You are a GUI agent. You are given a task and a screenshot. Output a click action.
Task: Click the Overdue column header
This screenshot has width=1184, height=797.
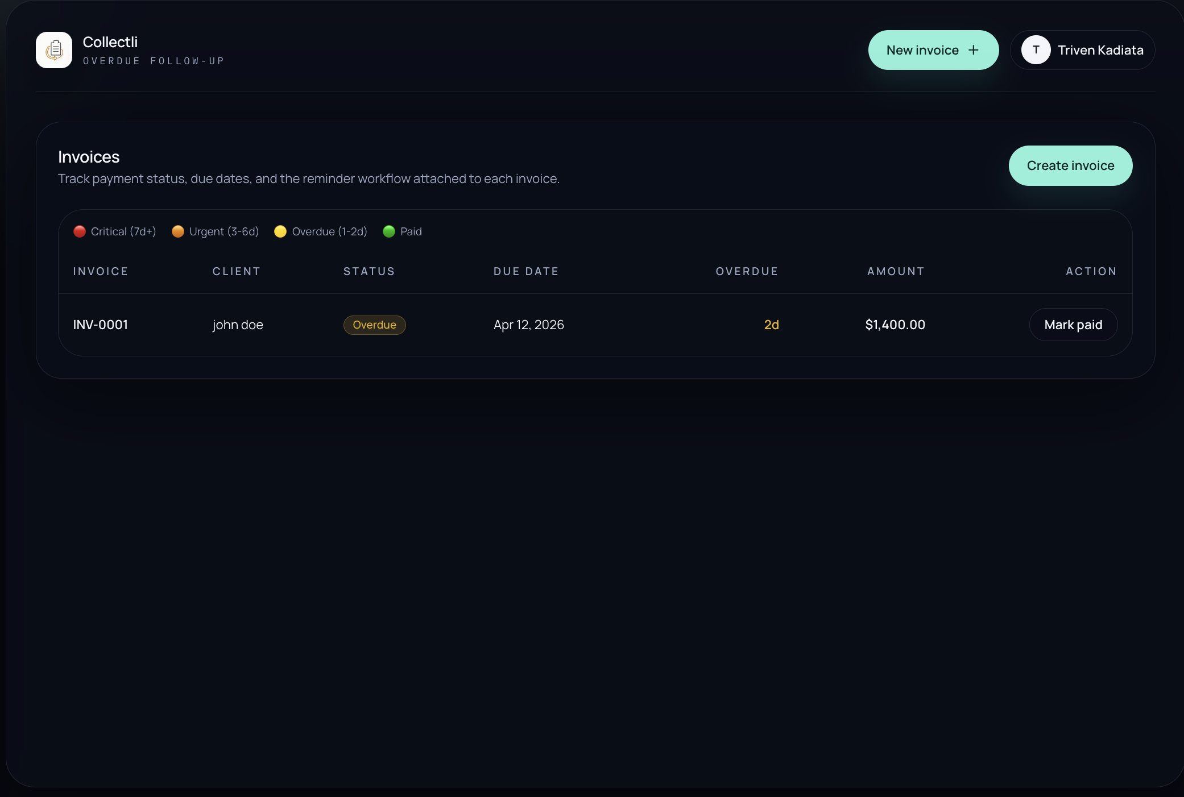[747, 271]
